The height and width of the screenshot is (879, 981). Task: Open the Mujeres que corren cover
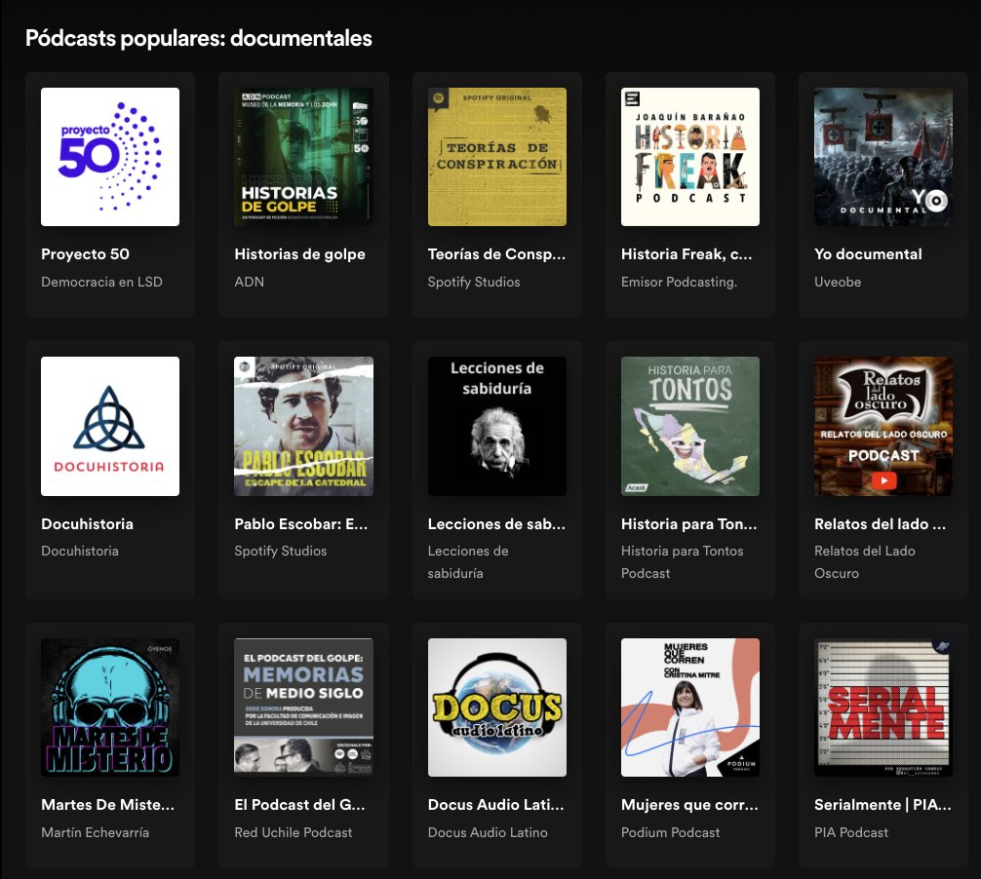click(x=690, y=707)
